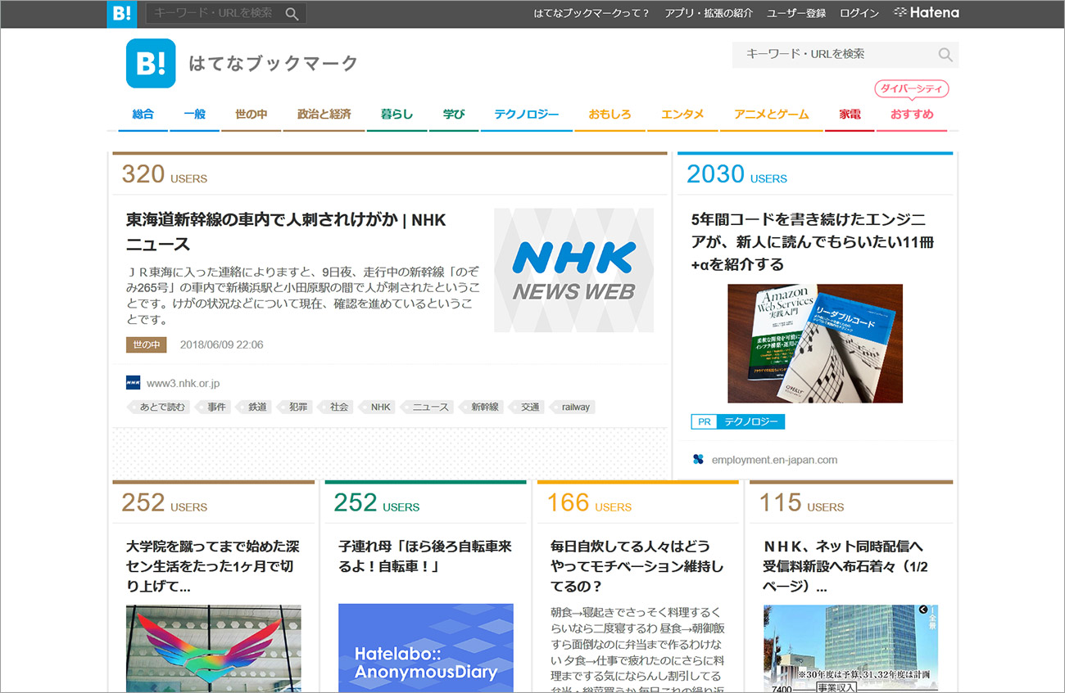Open the orange 166 USERS count
The image size is (1065, 693).
pyautogui.click(x=588, y=503)
